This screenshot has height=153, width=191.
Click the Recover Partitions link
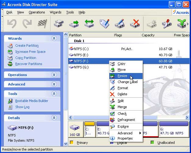coord(29,64)
